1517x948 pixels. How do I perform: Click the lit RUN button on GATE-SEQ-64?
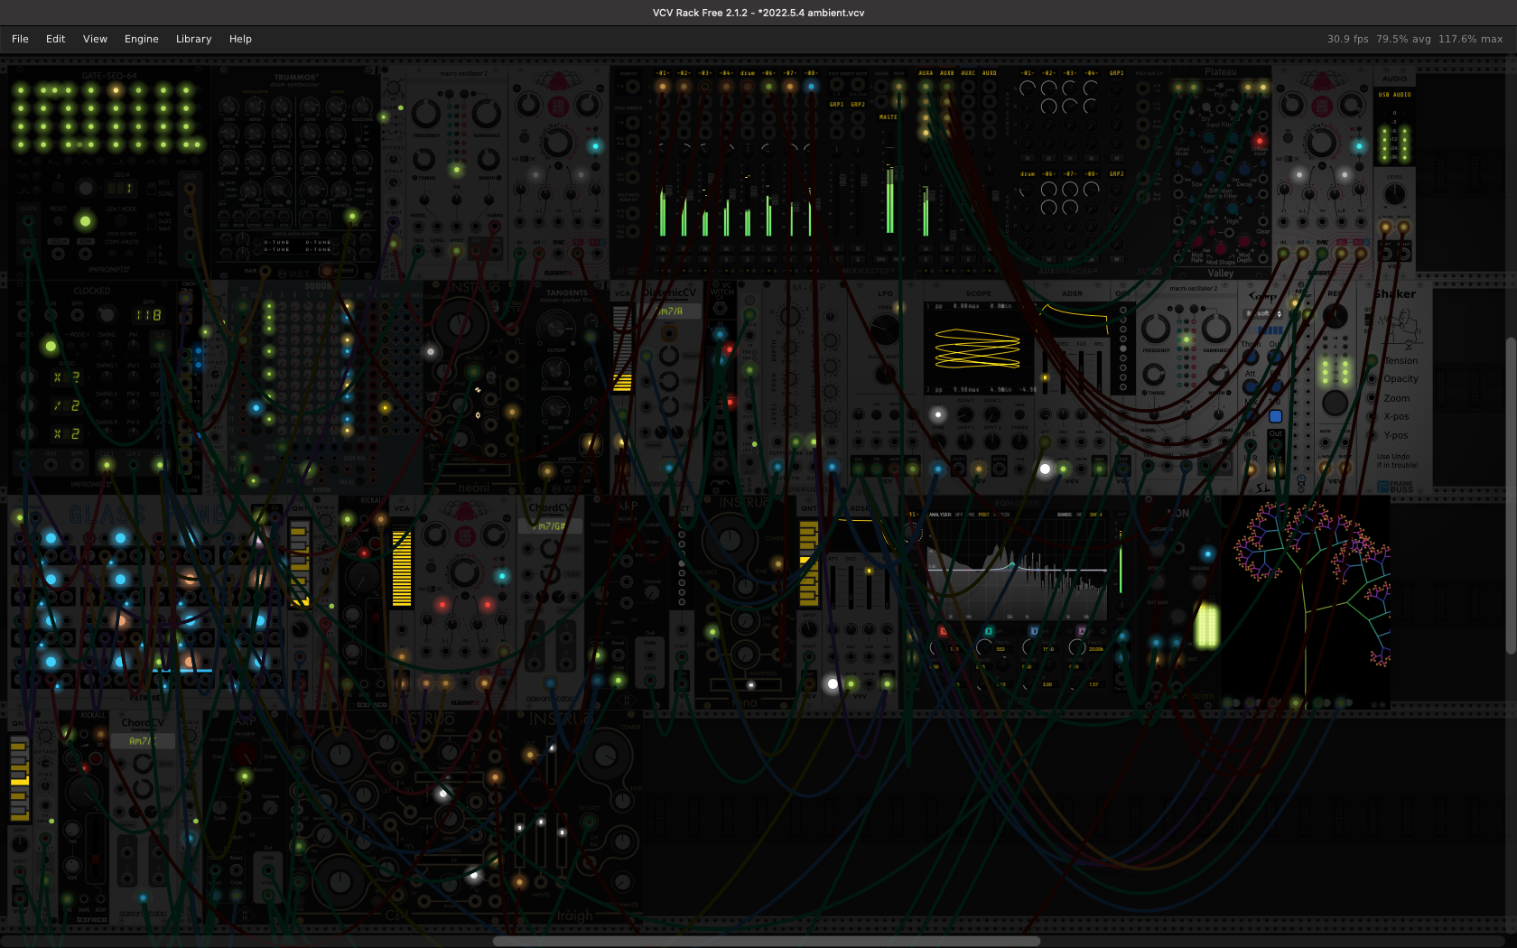[85, 221]
